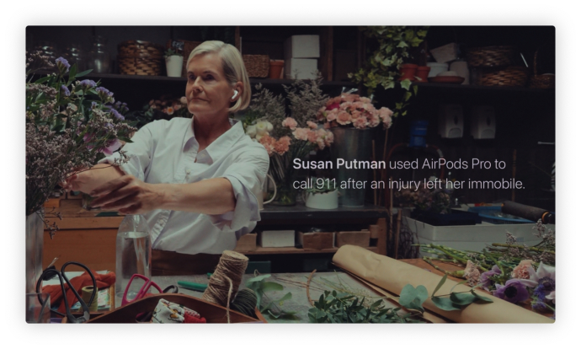This screenshot has width=581, height=349.
Task: Click the large spool of beige twine
Action: pyautogui.click(x=226, y=277)
